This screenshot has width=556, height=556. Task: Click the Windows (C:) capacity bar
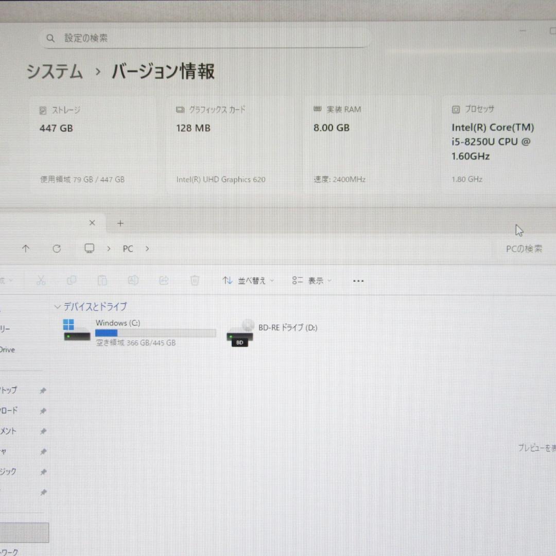[154, 333]
